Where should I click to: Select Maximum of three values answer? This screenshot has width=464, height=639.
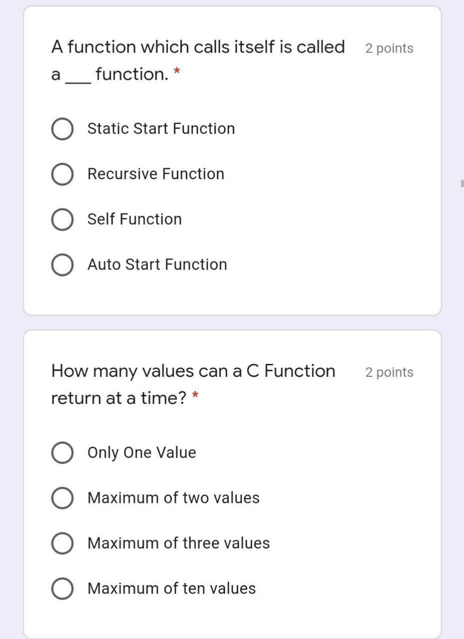pos(61,543)
